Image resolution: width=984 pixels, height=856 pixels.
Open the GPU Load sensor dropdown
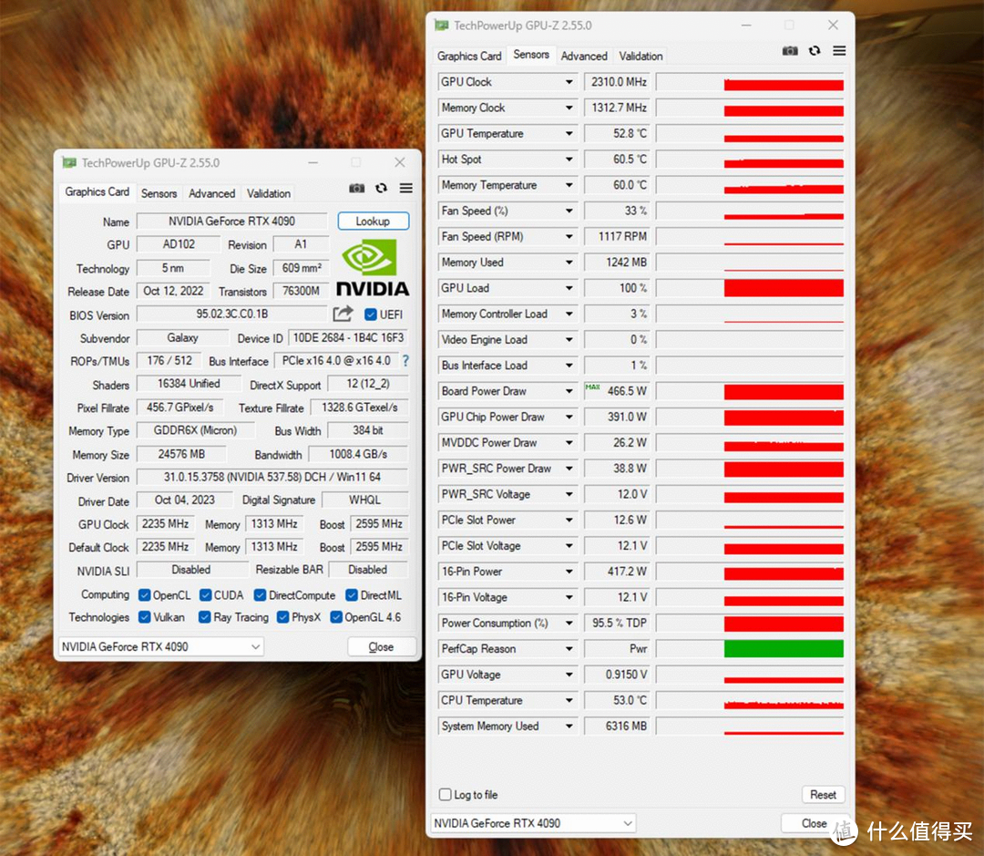[569, 288]
